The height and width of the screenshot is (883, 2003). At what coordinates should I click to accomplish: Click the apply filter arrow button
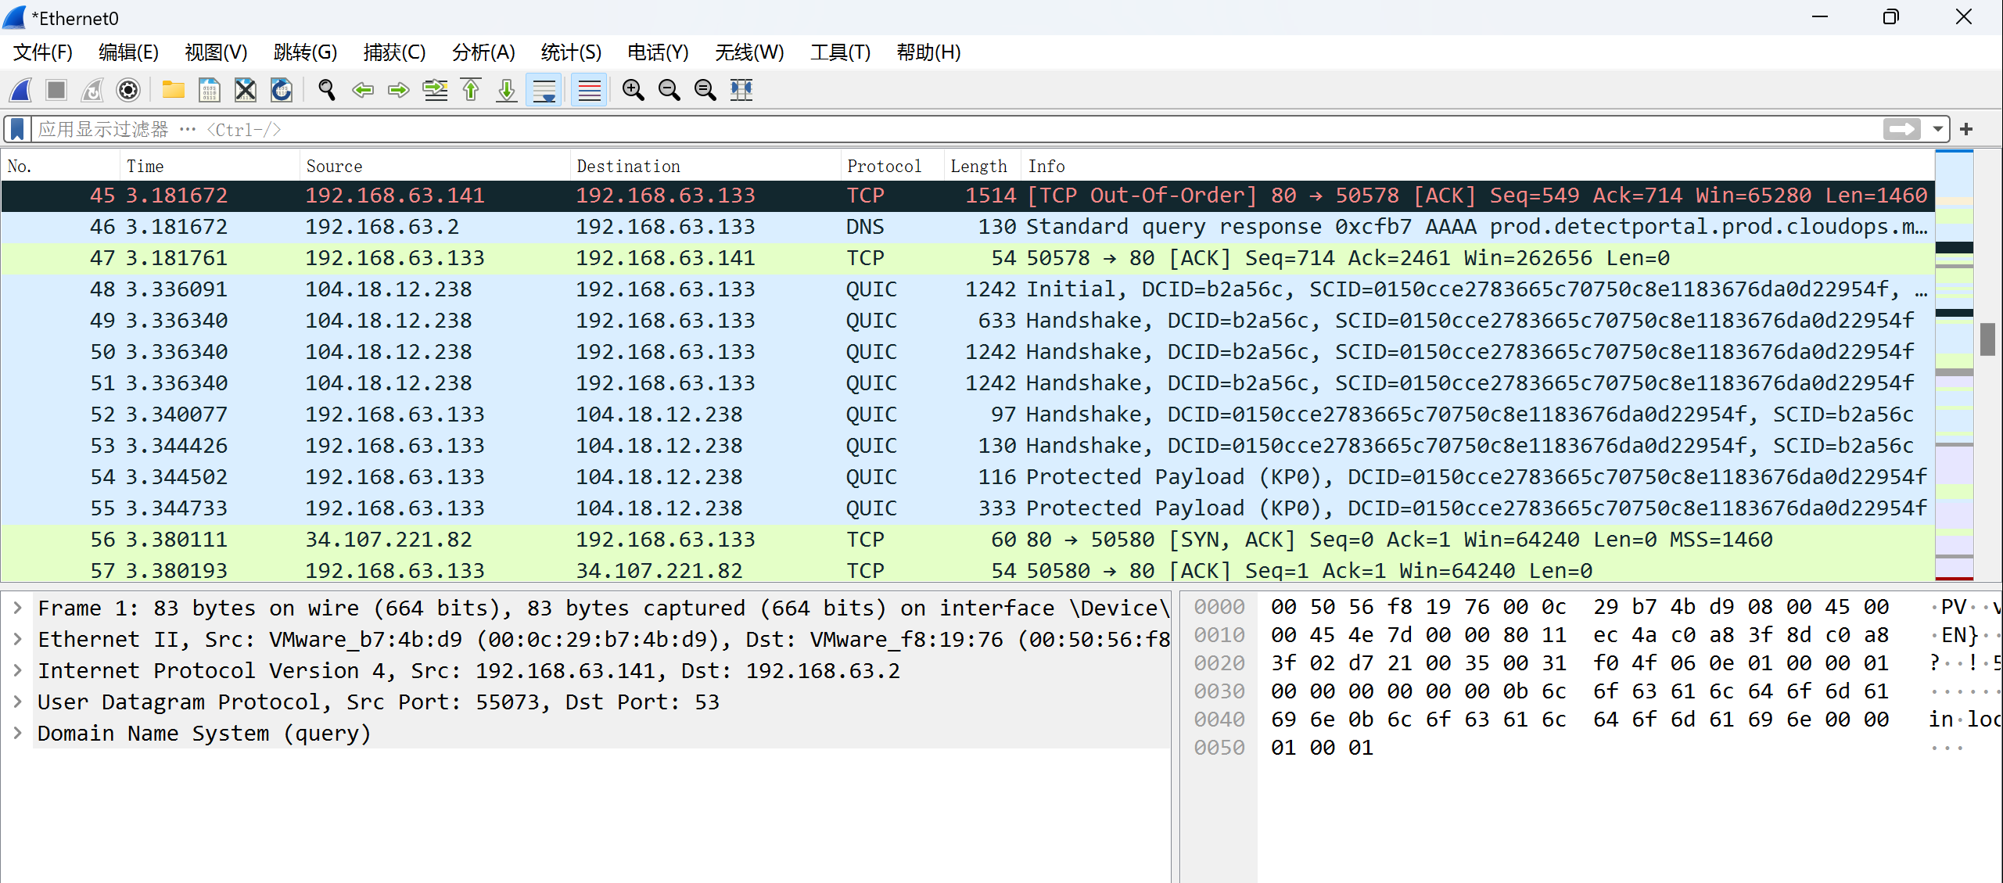[1901, 129]
